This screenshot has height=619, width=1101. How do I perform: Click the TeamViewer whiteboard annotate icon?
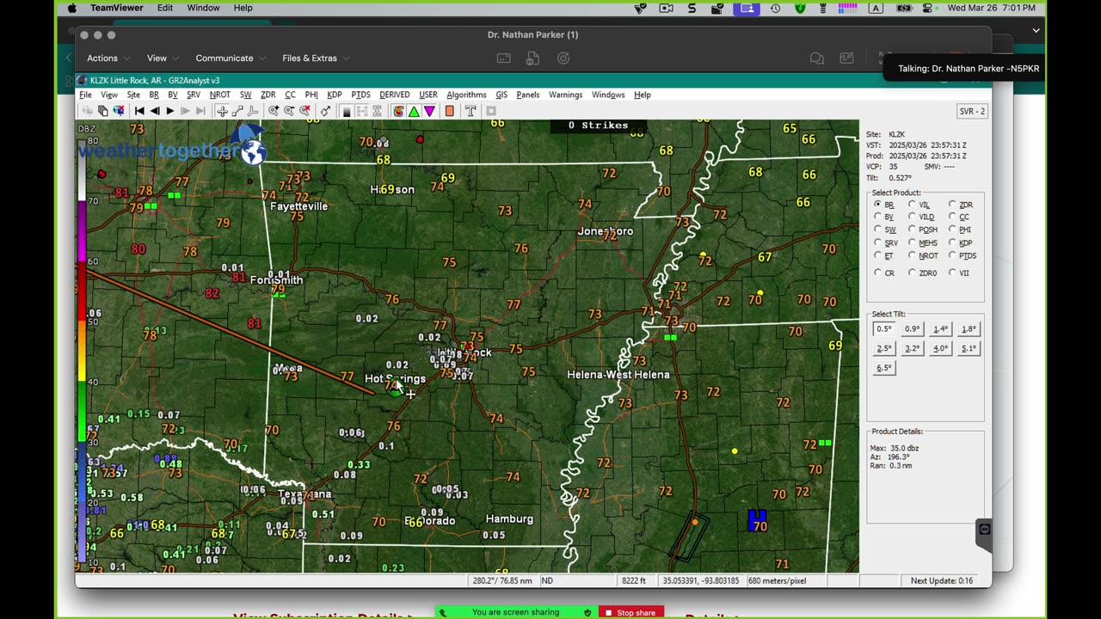(x=847, y=58)
